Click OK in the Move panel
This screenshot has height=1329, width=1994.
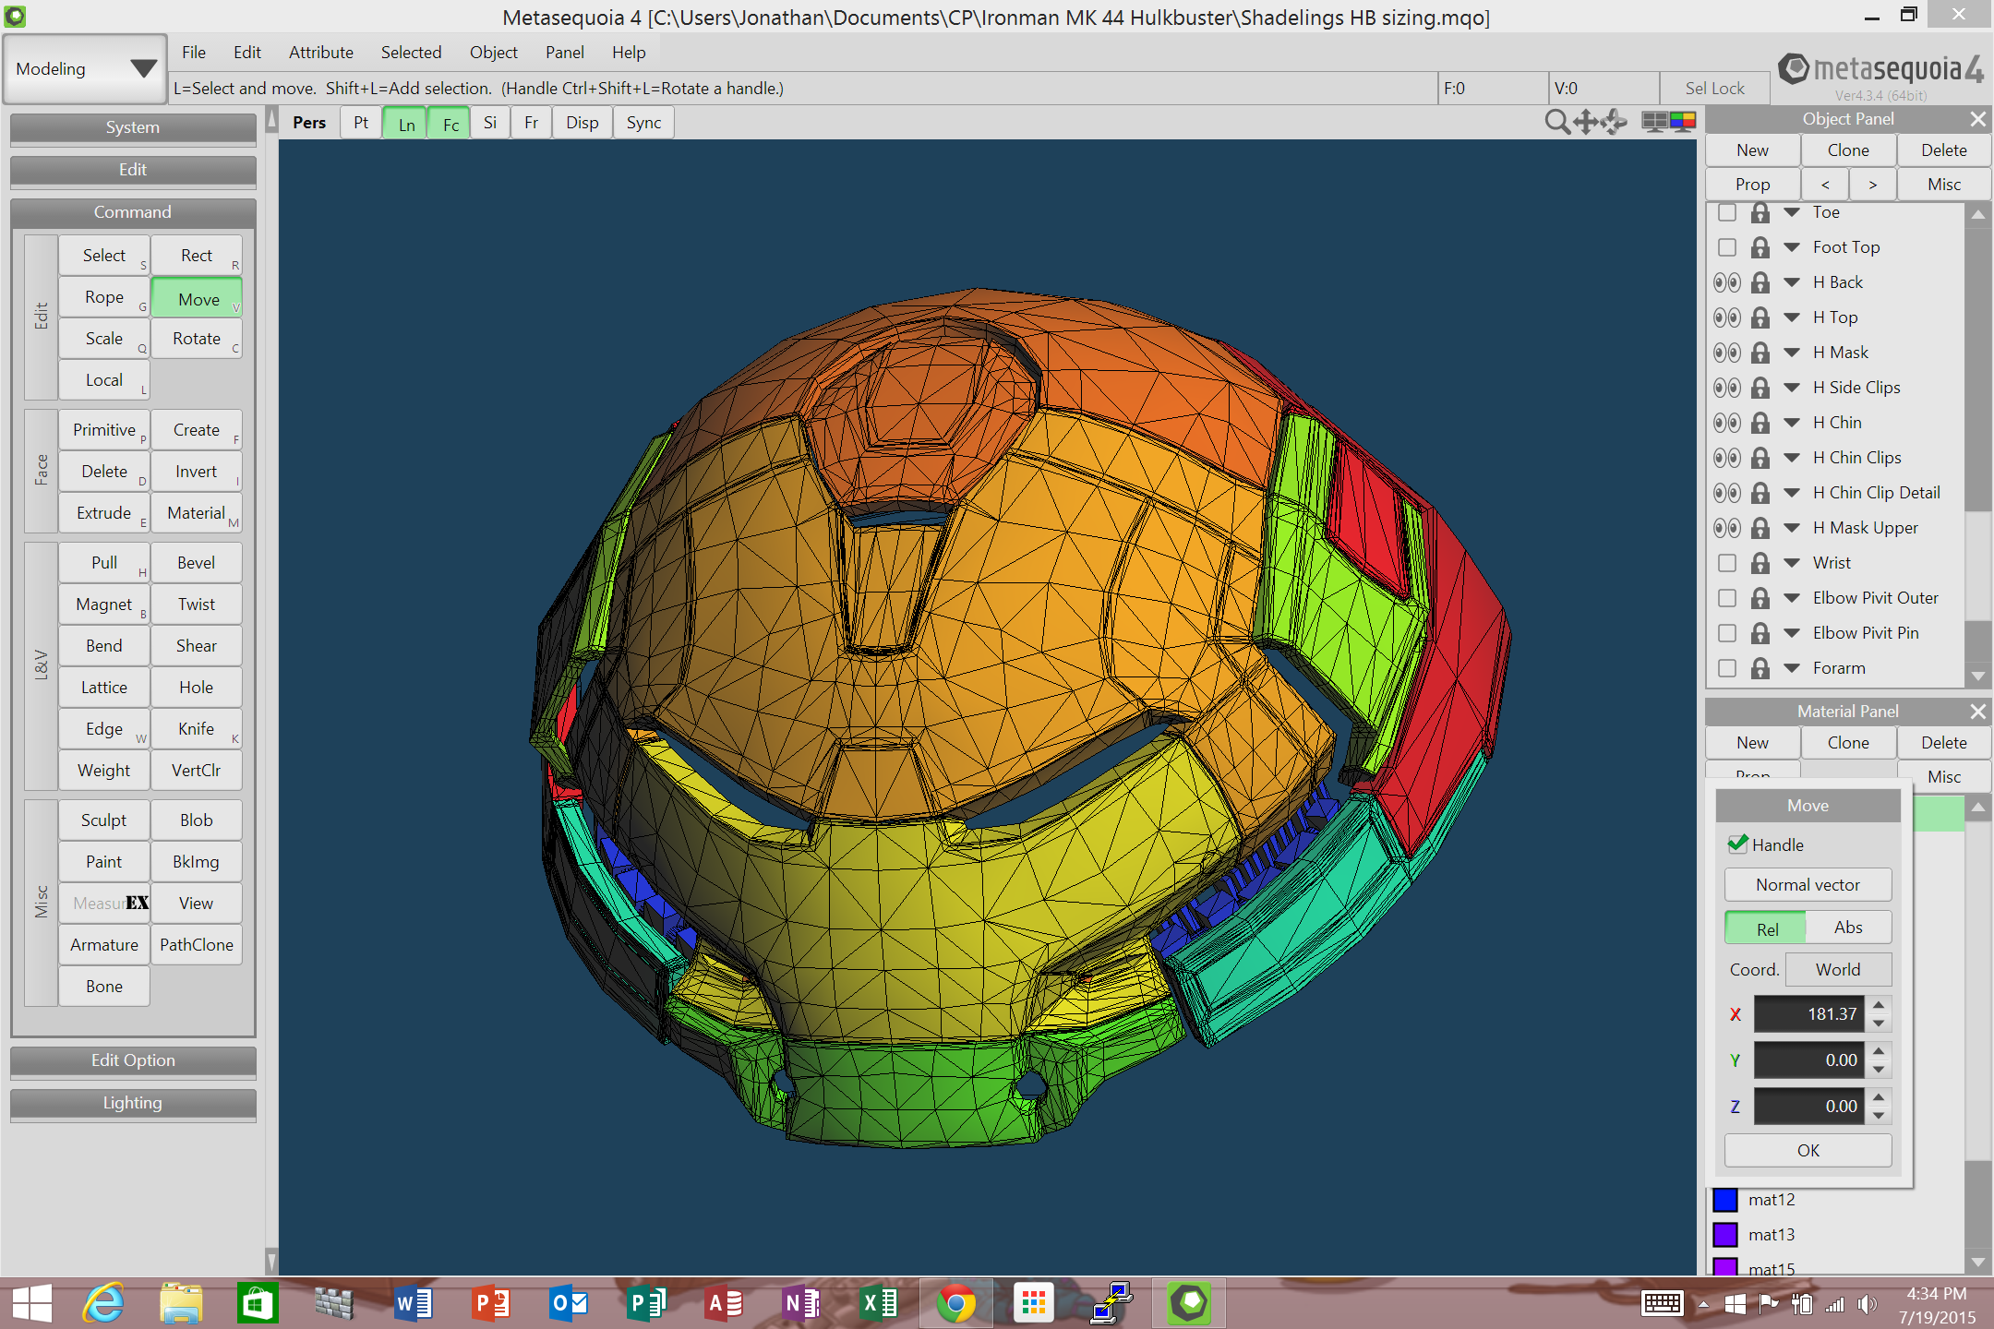(1808, 1151)
